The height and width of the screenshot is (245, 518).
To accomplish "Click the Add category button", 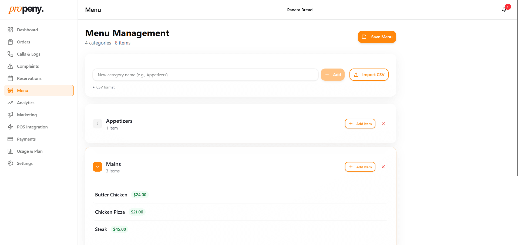I will (x=332, y=75).
